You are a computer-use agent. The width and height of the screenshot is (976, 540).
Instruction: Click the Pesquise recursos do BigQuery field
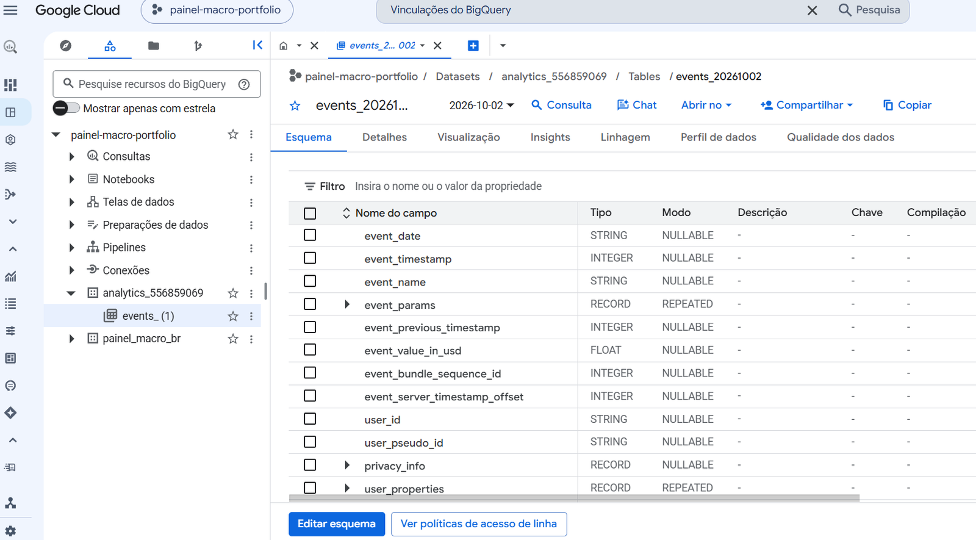[x=157, y=84]
